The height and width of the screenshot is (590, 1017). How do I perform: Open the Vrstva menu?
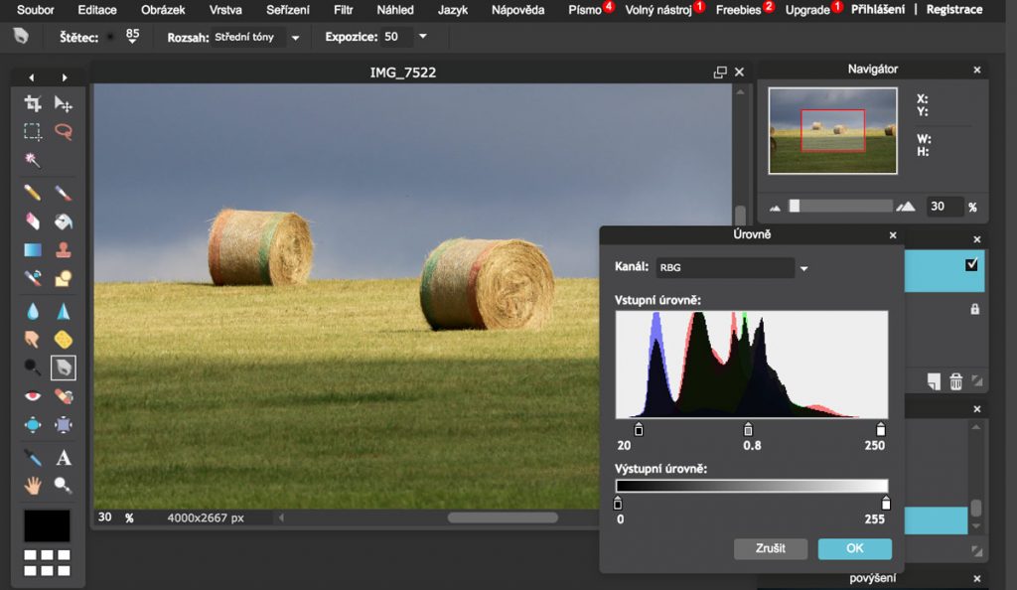tap(224, 10)
